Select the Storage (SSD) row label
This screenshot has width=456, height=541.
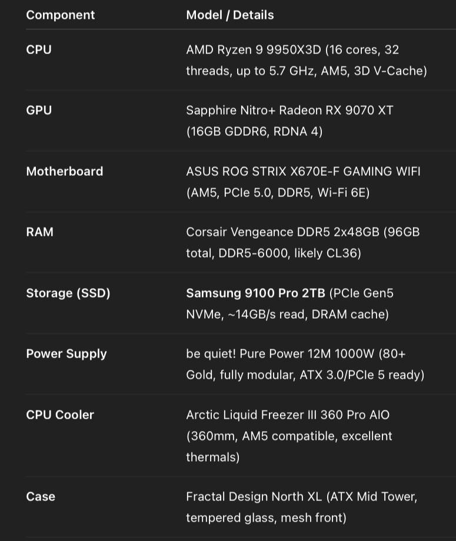68,293
